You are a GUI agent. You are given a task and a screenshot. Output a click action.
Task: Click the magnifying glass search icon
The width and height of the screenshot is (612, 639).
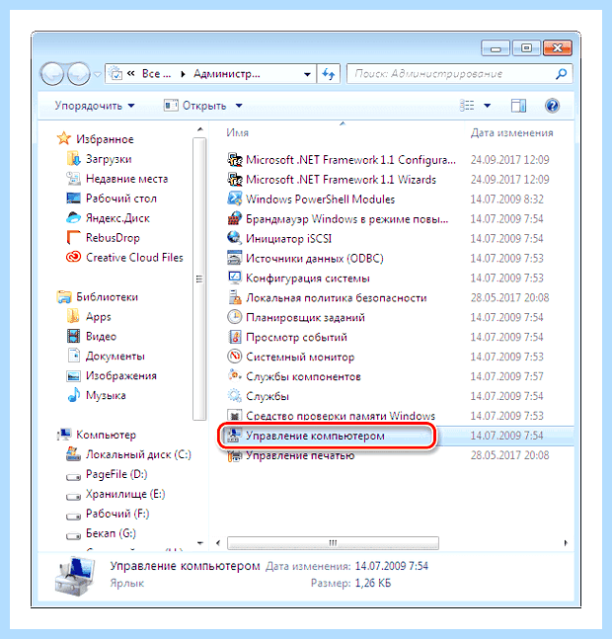tap(561, 74)
